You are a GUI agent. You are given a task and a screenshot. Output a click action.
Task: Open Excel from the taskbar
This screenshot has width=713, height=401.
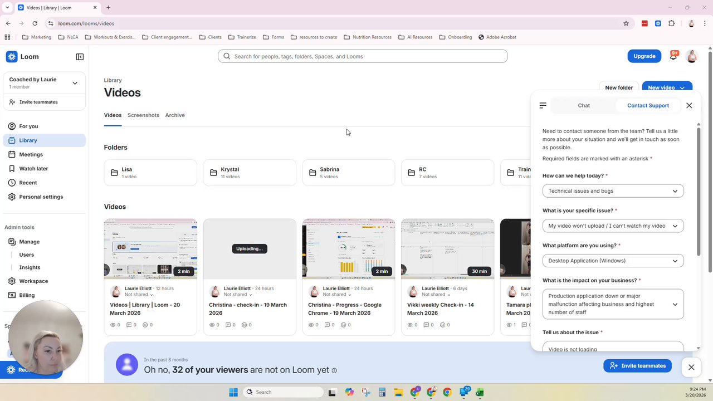pyautogui.click(x=480, y=392)
